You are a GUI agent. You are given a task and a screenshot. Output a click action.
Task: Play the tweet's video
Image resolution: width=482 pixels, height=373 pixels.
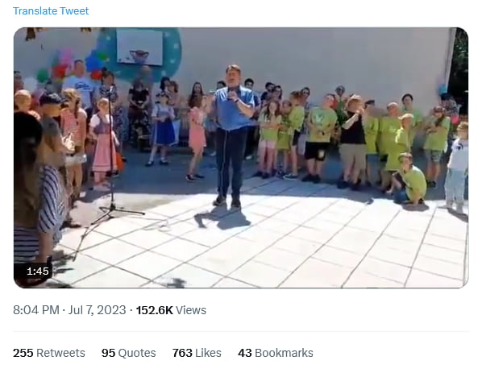point(241,158)
